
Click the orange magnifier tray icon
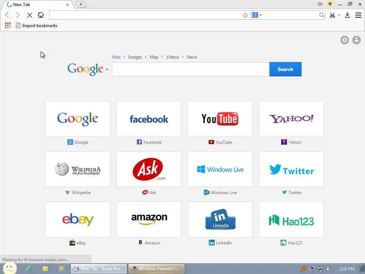(303, 269)
